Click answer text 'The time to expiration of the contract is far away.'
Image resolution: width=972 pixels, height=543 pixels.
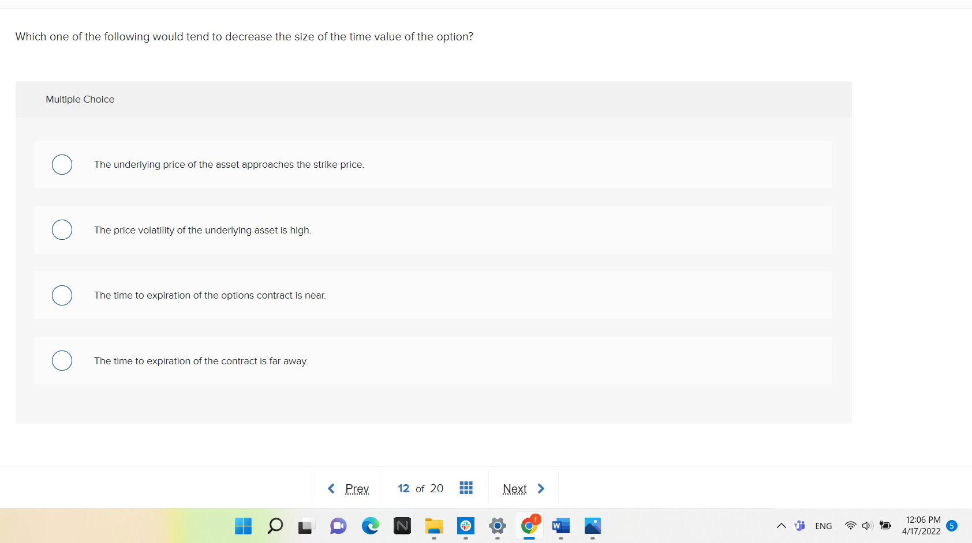[201, 361]
